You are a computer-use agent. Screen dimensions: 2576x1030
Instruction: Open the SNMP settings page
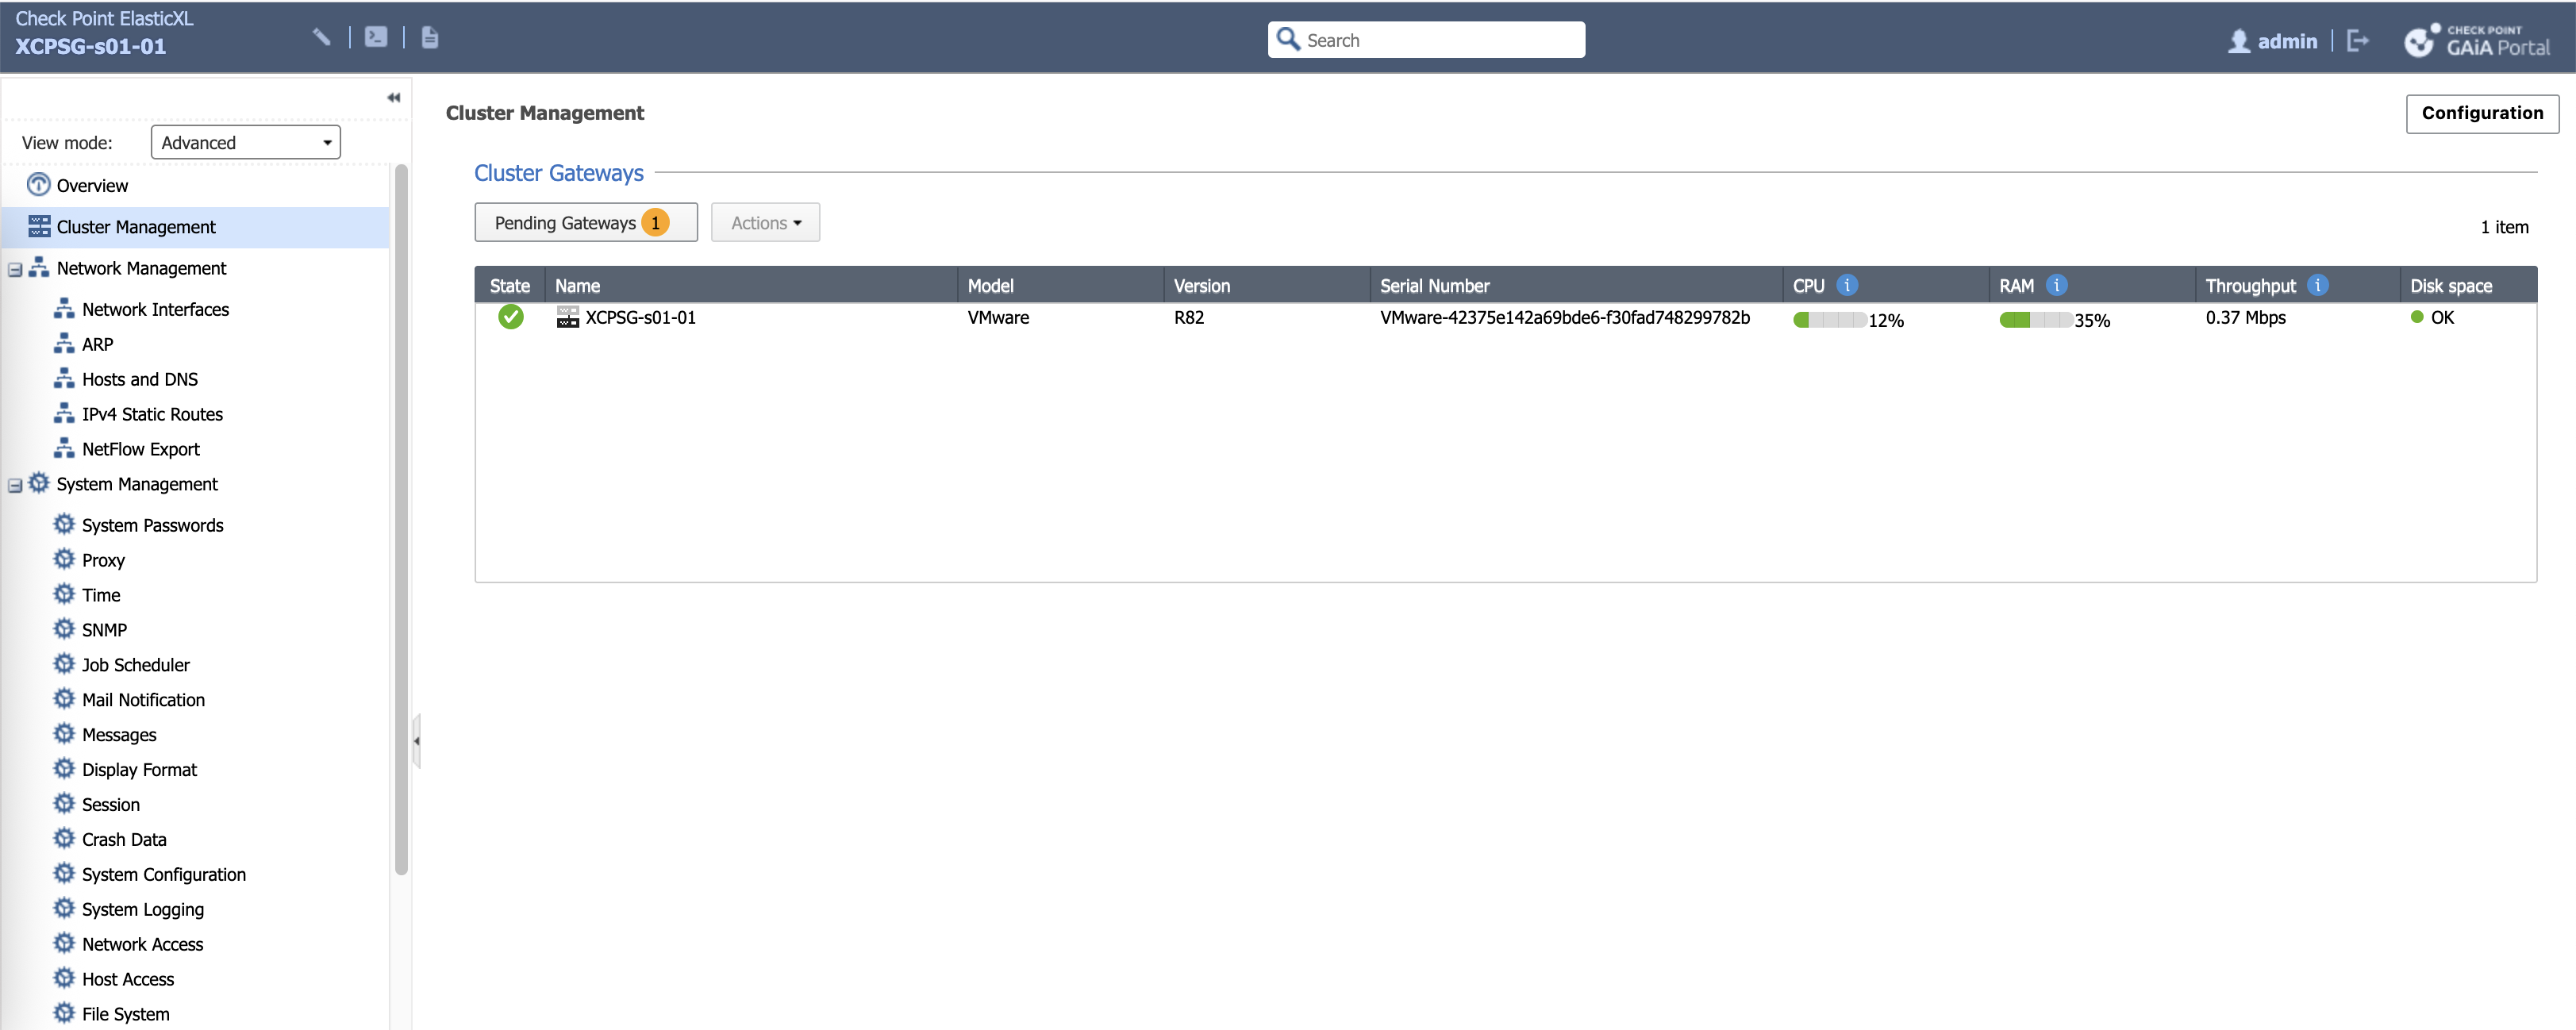(104, 630)
